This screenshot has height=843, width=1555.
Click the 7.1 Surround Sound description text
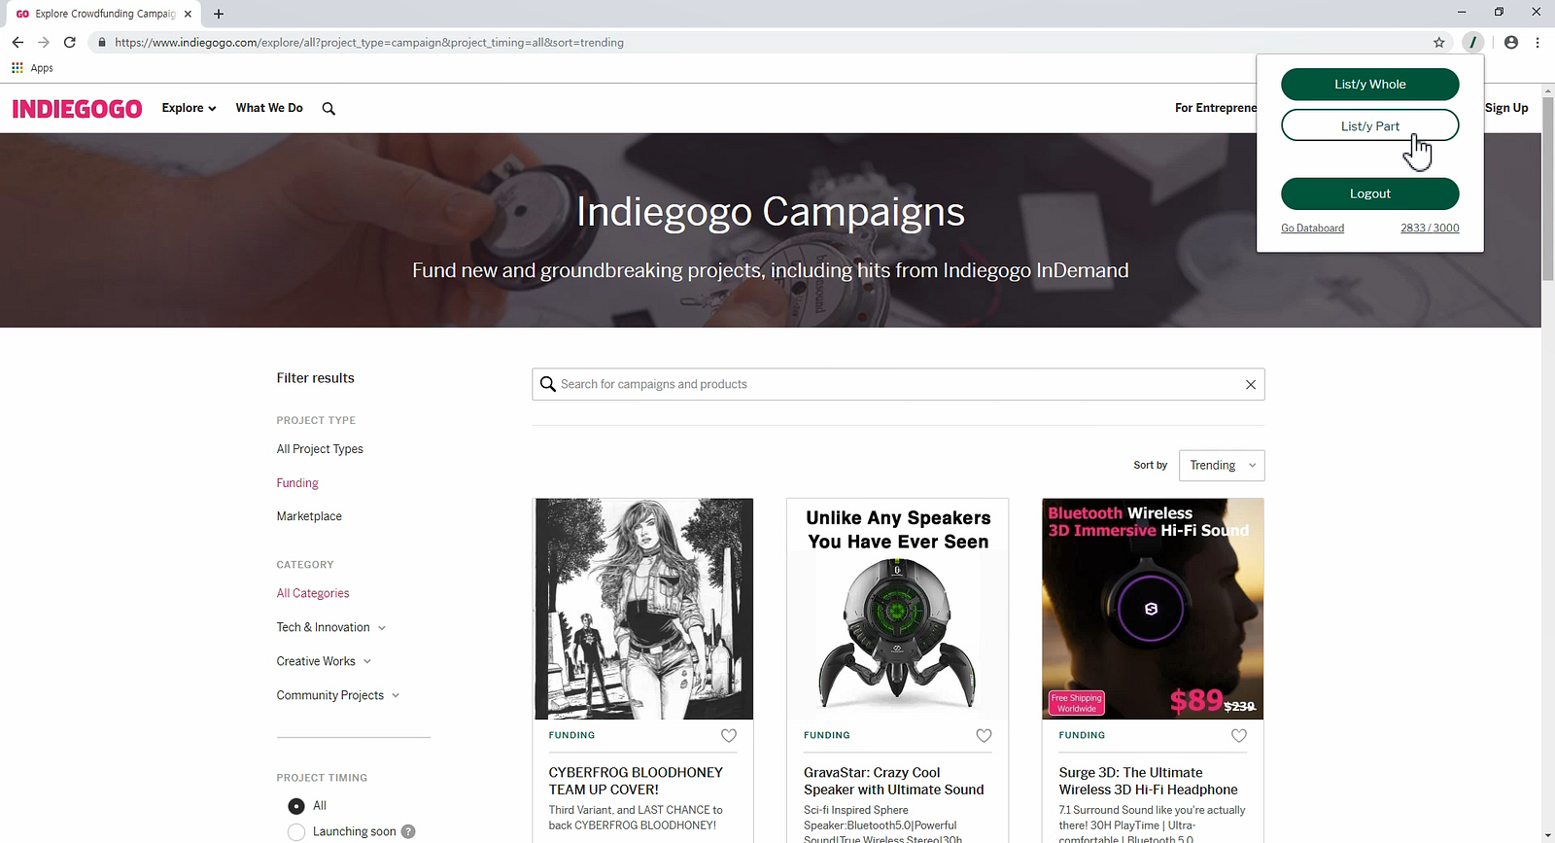(x=1152, y=823)
